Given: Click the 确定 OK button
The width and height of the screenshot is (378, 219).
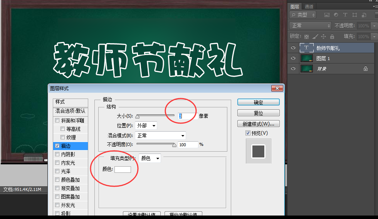Looking at the screenshot, I should (259, 102).
